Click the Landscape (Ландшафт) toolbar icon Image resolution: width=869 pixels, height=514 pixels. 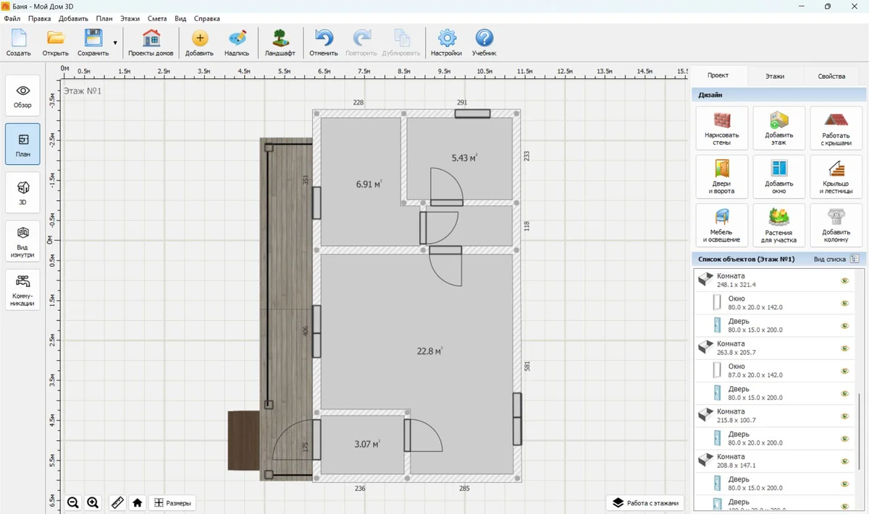coord(280,43)
